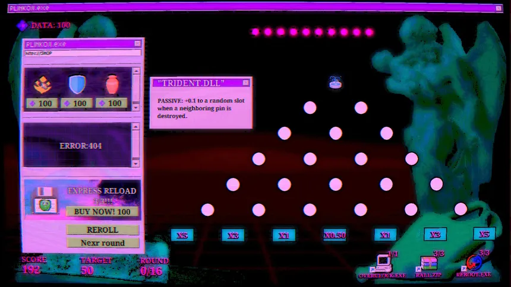The height and width of the screenshot is (287, 511).
Task: Click the 1/1 count above OVERCLOCK.EXE
Action: 393,254
